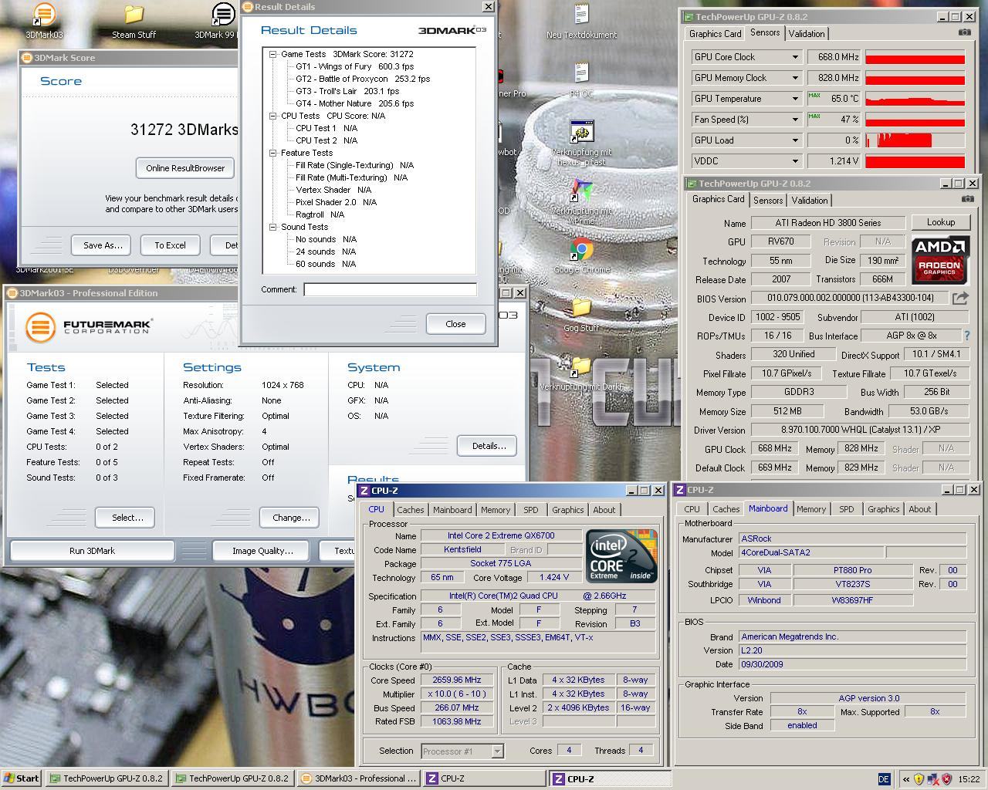Open the GPU Temperature sensor dropdown
Viewport: 988px width, 790px height.
point(795,99)
